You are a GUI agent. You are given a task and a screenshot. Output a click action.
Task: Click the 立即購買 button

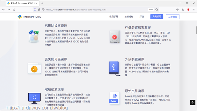tap(172, 17)
